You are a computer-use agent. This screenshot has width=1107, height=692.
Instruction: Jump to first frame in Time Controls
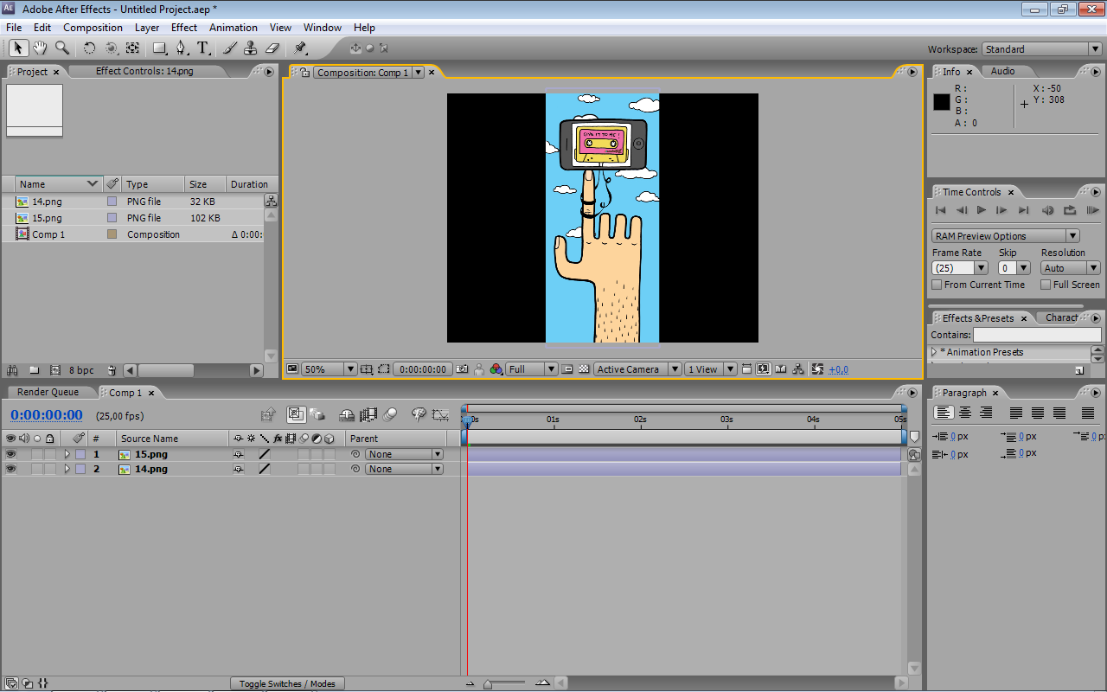[x=941, y=210]
